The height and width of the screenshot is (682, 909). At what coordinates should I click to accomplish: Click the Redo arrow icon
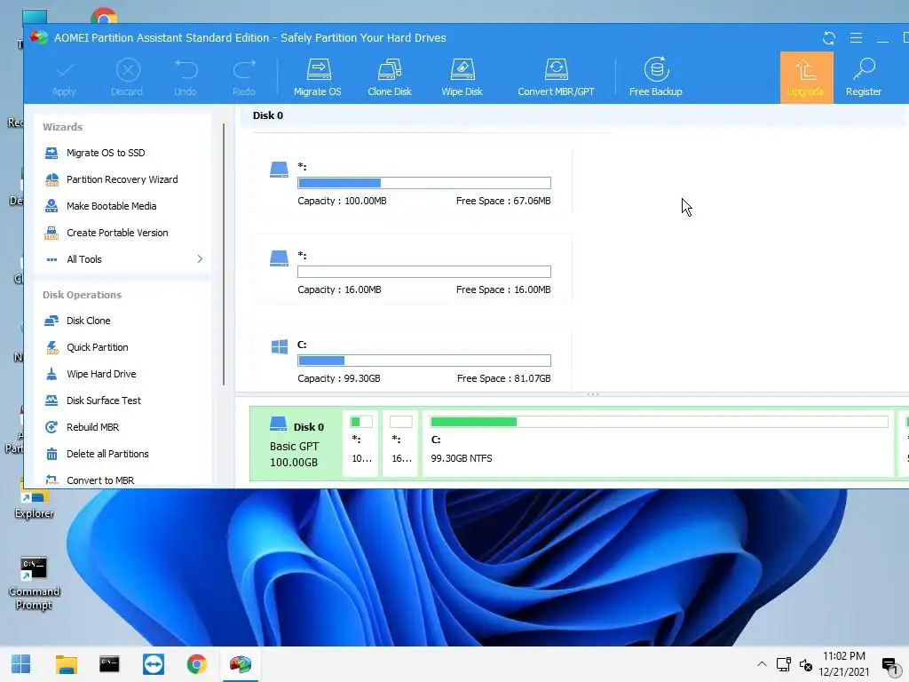point(244,69)
